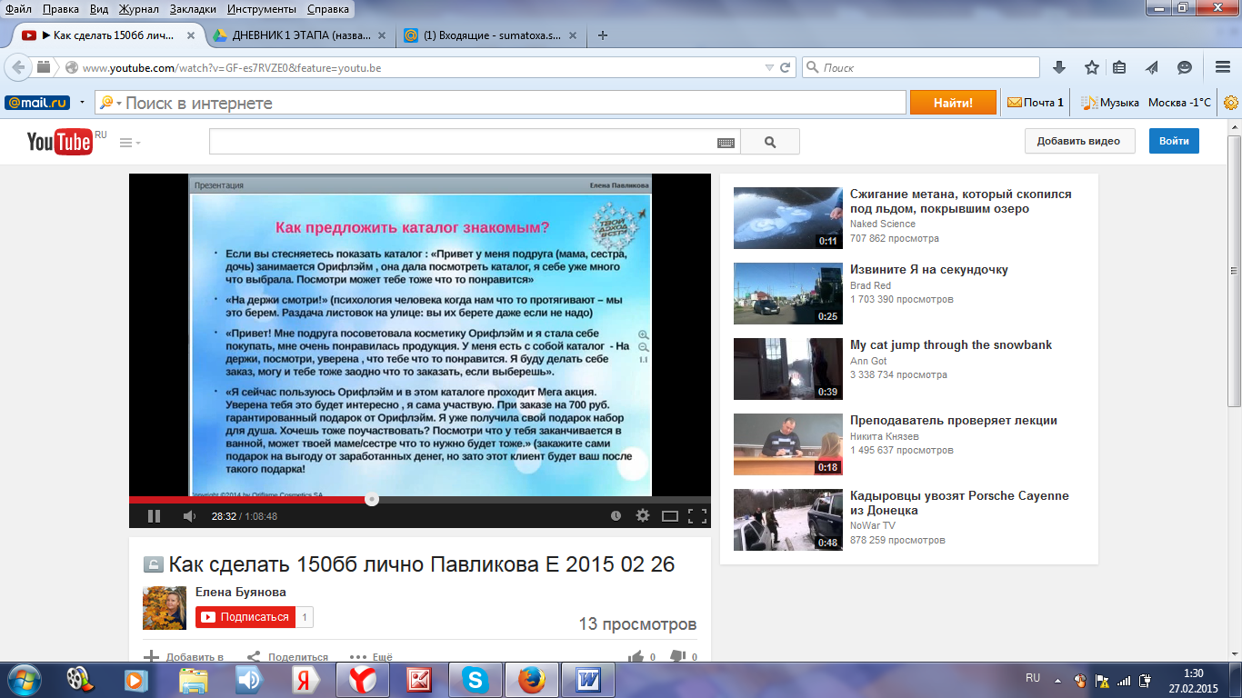Image resolution: width=1242 pixels, height=698 pixels.
Task: Mute the video volume speaker icon
Action: [x=189, y=515]
